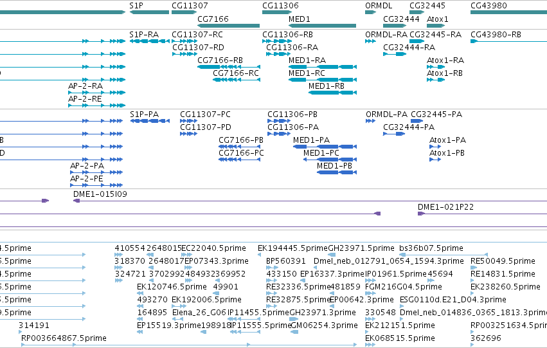This screenshot has width=547, height=348.
Task: Open the MED1-PA protein
Action: point(325,147)
